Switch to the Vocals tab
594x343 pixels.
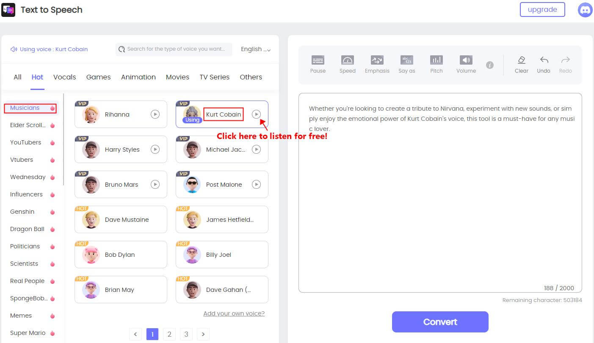(x=65, y=77)
